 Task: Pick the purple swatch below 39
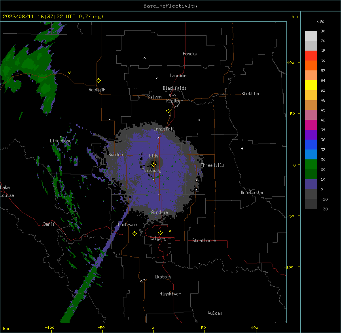tap(311, 135)
